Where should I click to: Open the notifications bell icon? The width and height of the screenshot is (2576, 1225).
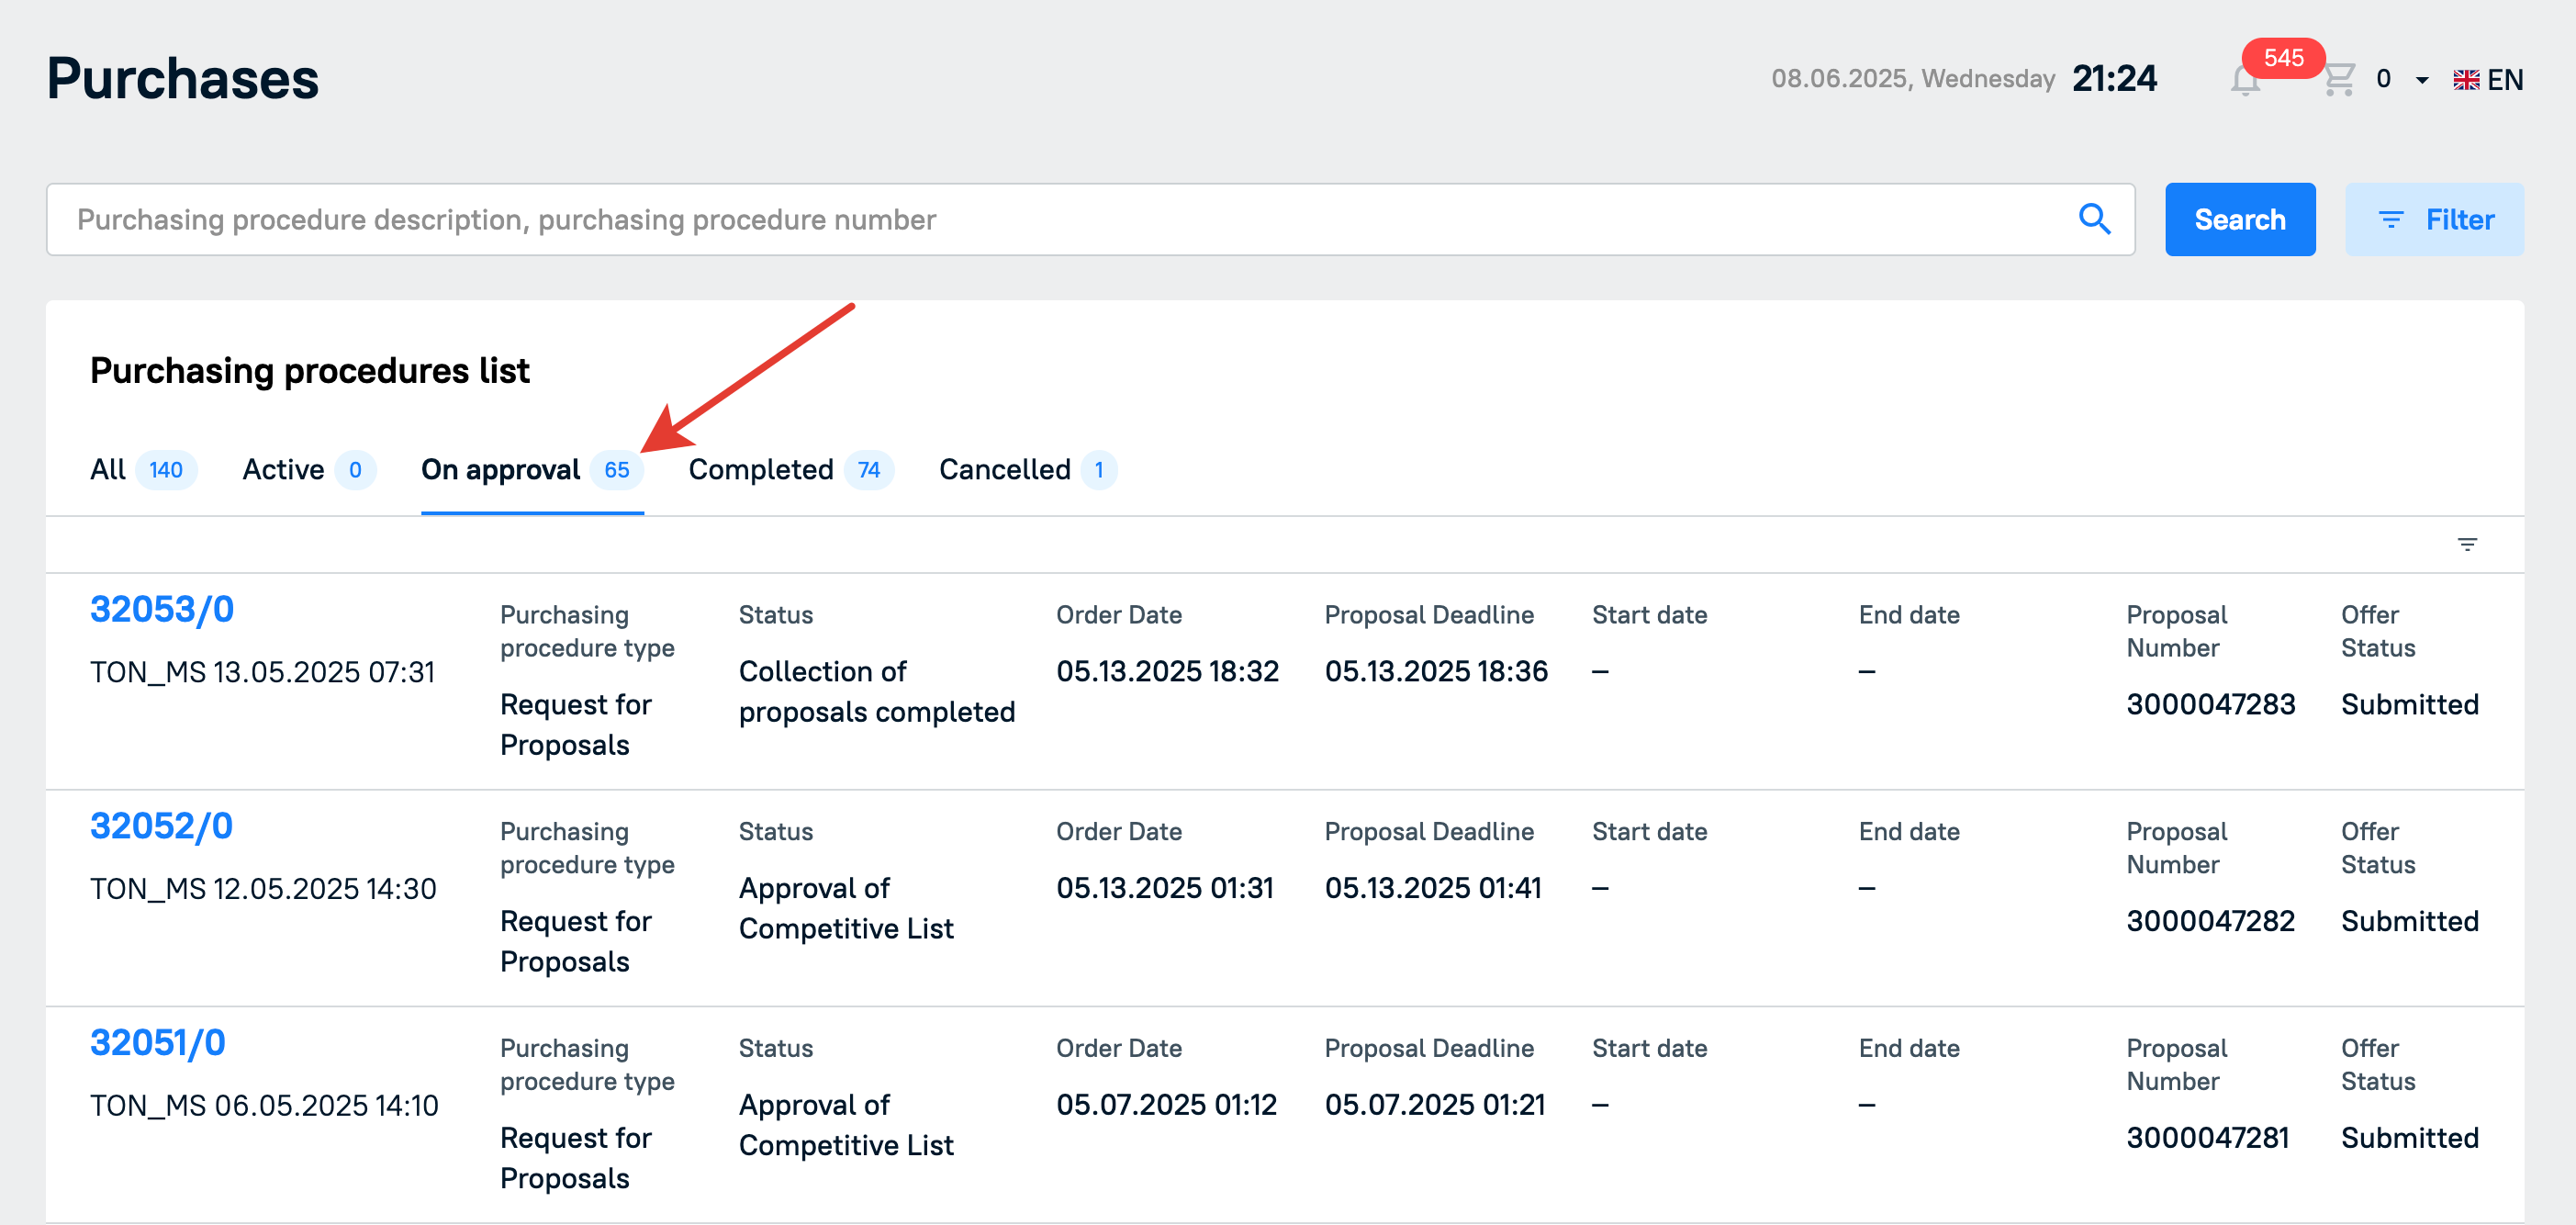click(2245, 80)
